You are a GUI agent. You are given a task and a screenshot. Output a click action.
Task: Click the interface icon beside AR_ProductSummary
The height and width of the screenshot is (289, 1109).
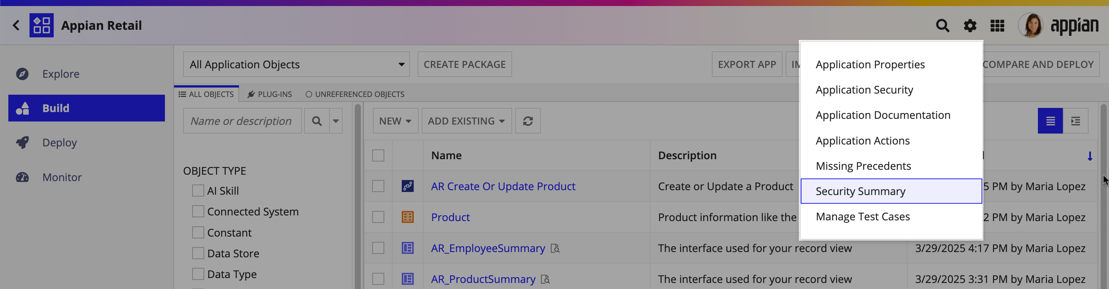(x=408, y=279)
